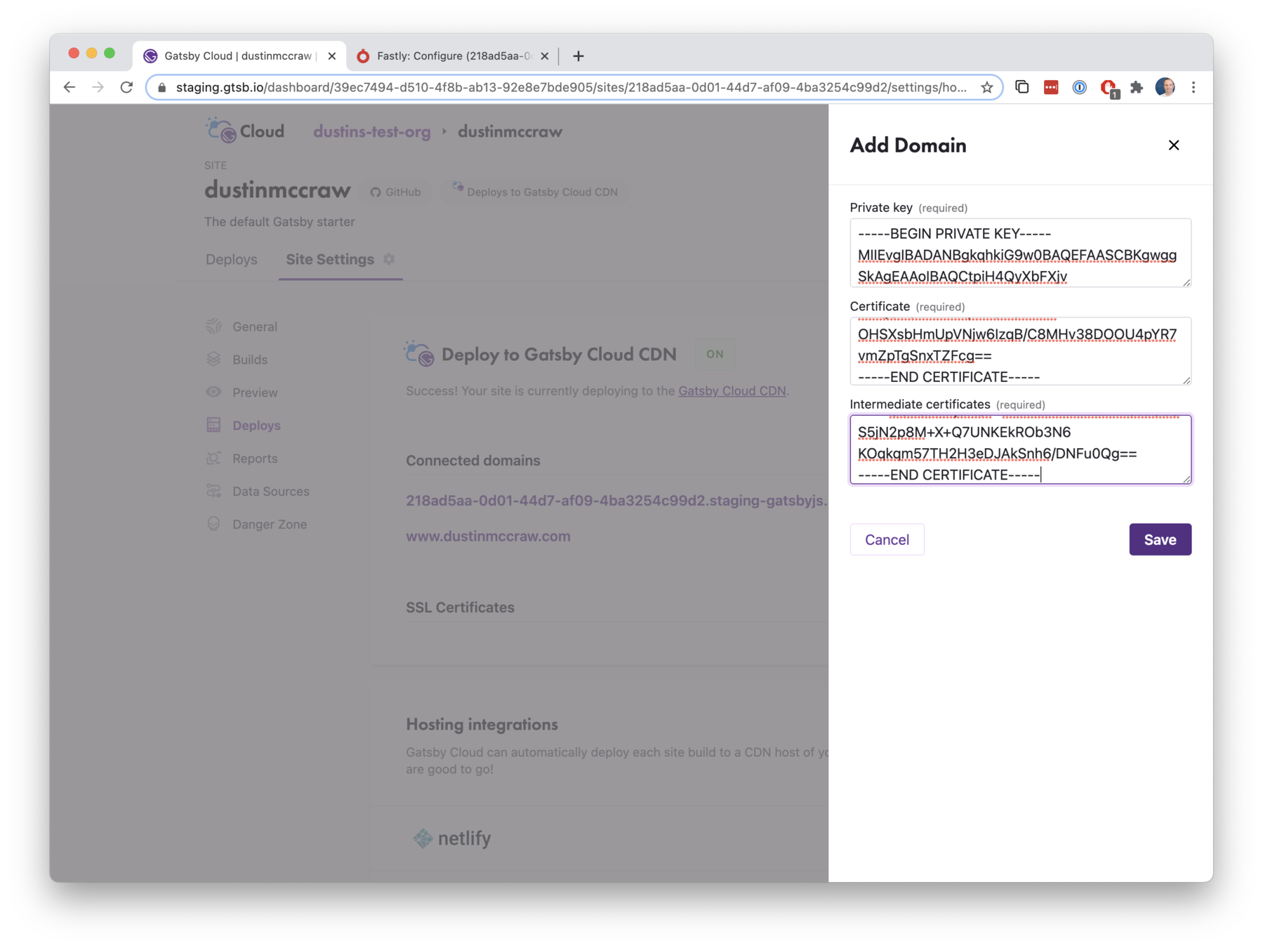Focus the Private key text area
Image resolution: width=1263 pixels, height=948 pixels.
coord(1020,253)
